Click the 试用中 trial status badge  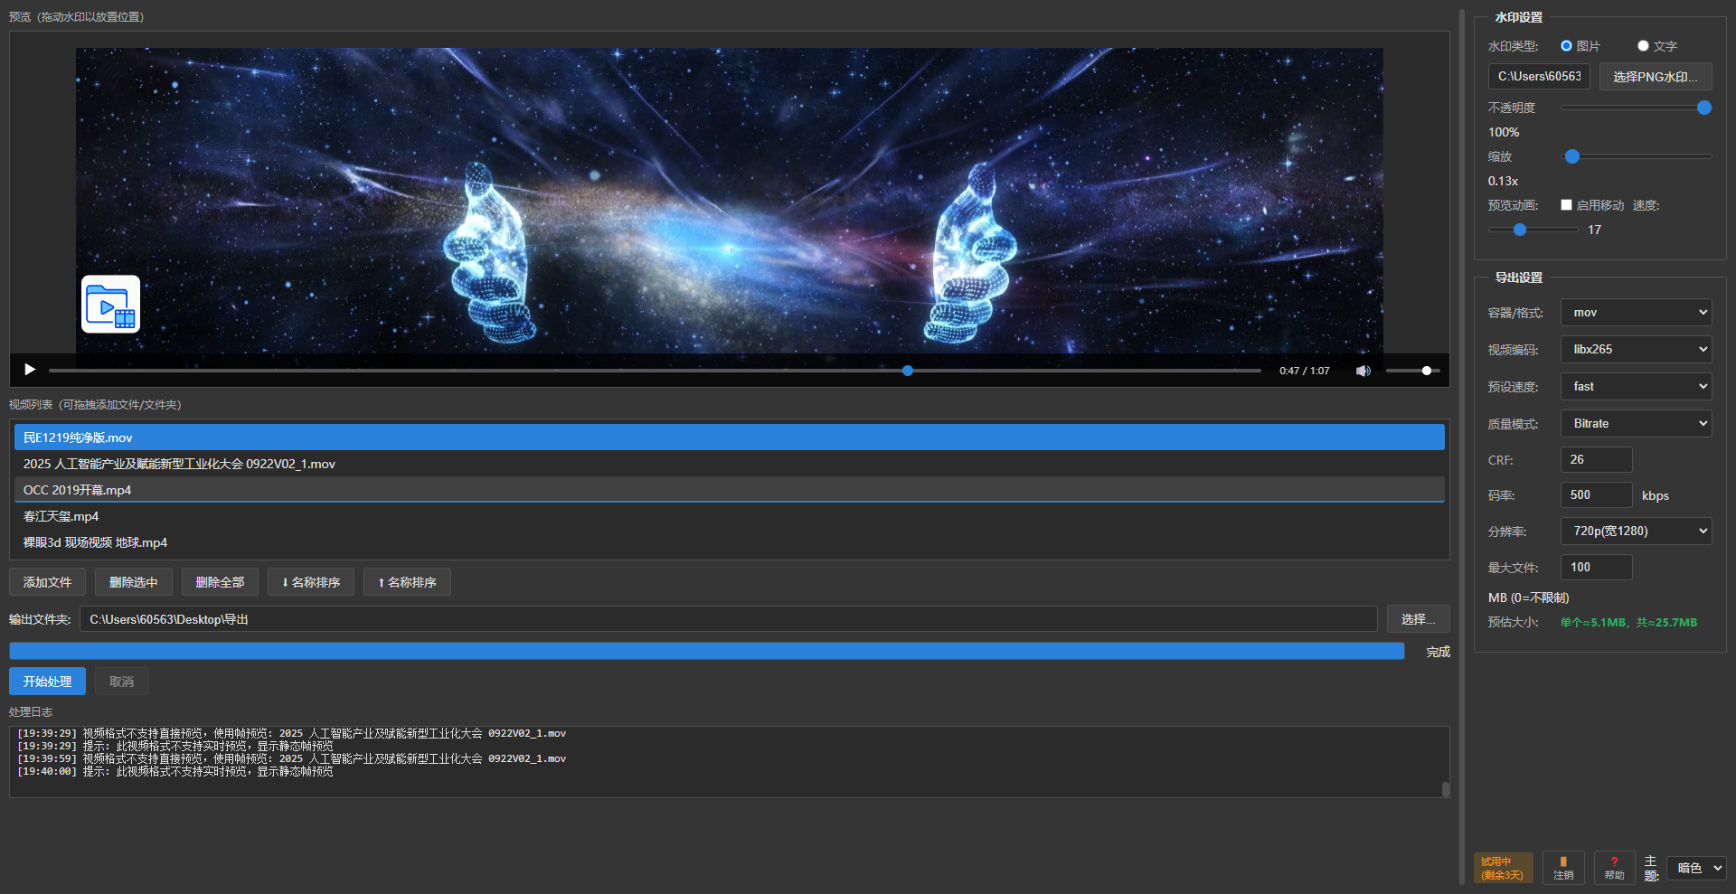(x=1503, y=868)
